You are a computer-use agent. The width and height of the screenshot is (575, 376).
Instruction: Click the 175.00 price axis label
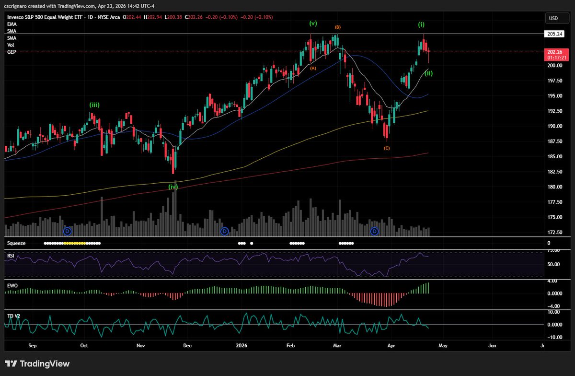pos(556,217)
